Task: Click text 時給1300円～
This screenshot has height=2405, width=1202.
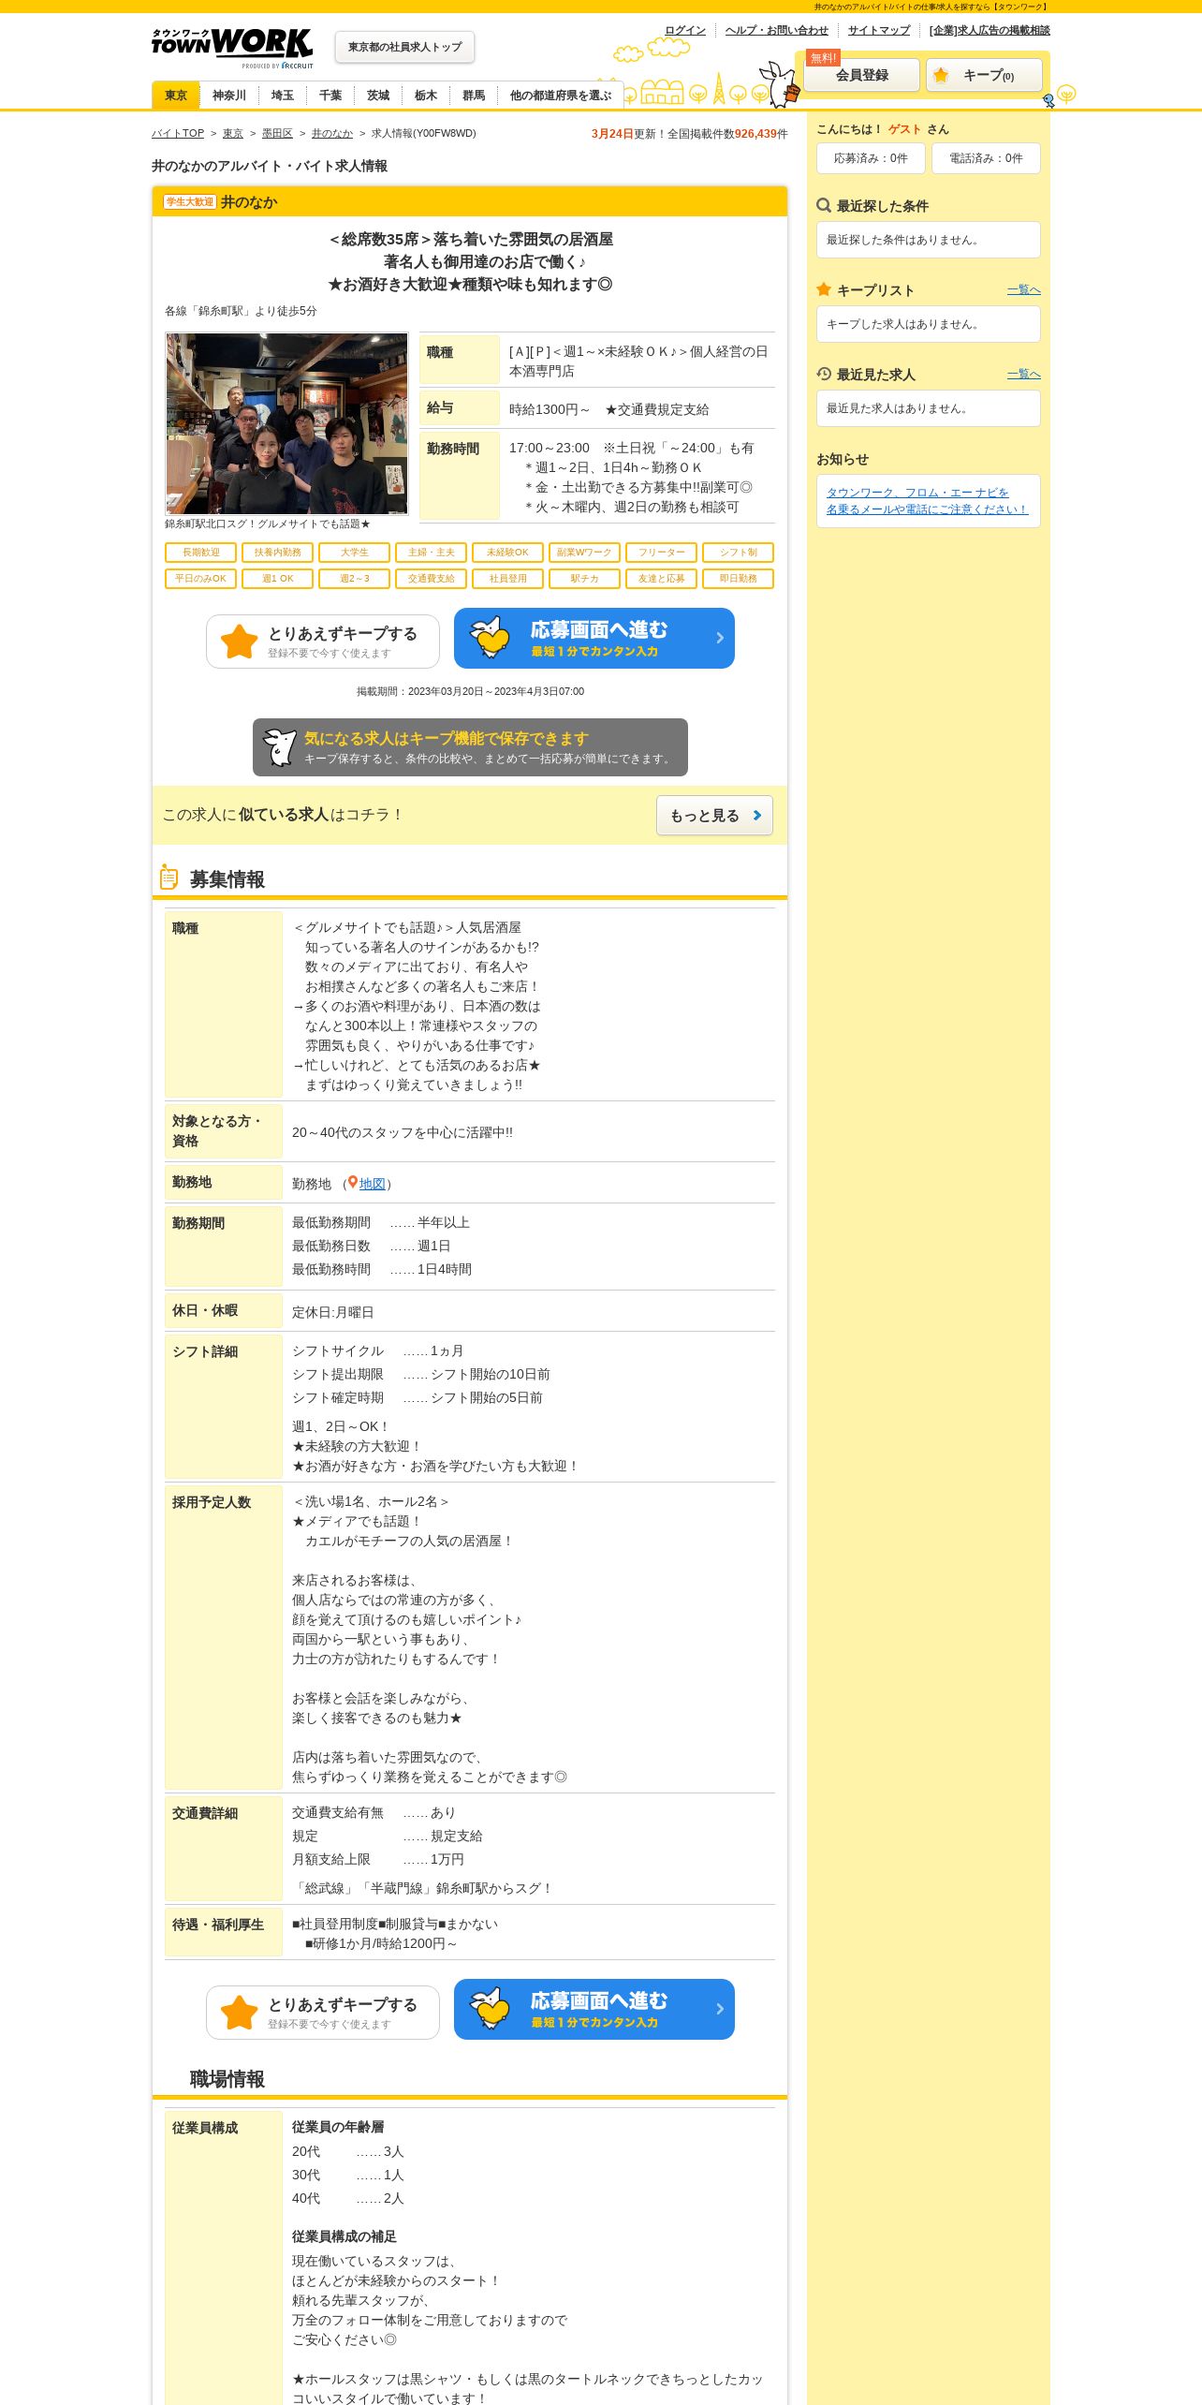Action: (x=550, y=409)
